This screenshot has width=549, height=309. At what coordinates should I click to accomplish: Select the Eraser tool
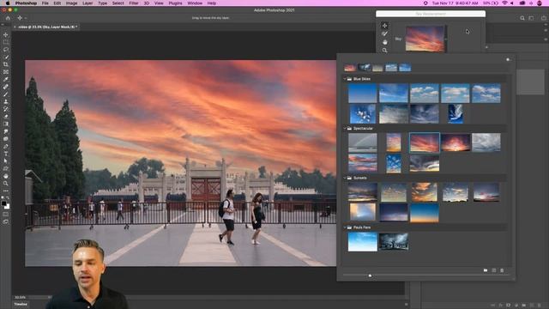[6, 117]
